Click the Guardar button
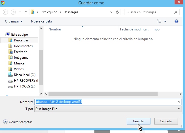 [x=139, y=121]
